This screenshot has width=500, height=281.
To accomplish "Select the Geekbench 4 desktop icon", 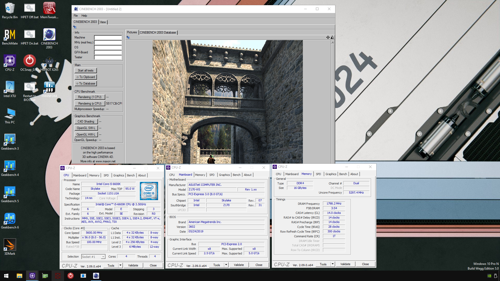I will (10, 168).
